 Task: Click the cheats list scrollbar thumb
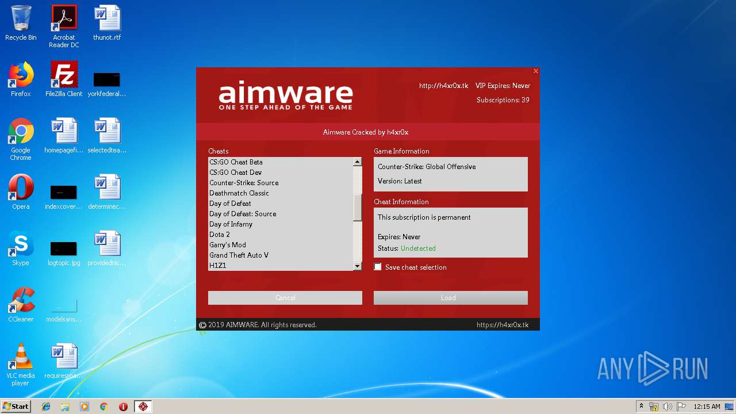pos(358,208)
